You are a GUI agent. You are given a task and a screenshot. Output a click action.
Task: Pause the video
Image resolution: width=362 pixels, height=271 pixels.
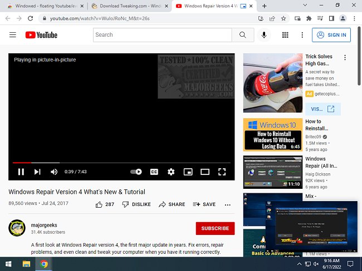pos(21,172)
